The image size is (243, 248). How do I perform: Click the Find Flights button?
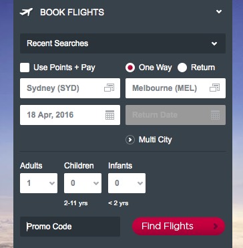click(178, 227)
